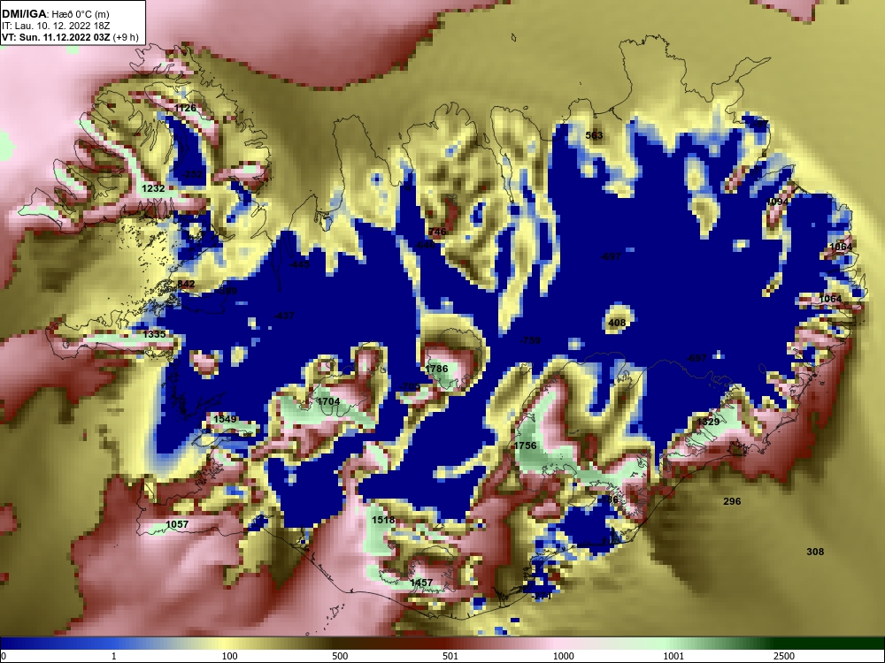Select the 1704 glacier value
Screen dimensions: 885x663
click(328, 401)
